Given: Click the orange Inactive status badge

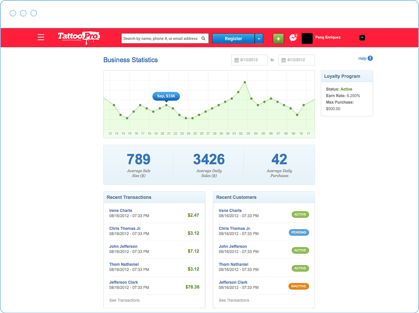Looking at the screenshot, I should coord(299,286).
